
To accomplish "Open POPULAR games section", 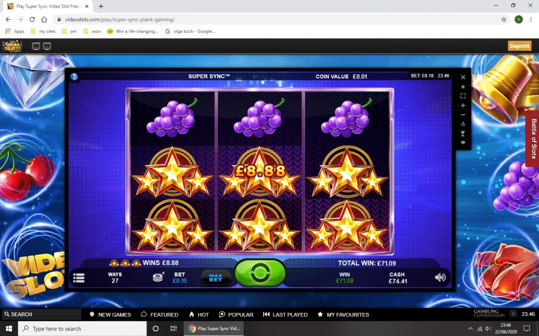I will 236,314.
